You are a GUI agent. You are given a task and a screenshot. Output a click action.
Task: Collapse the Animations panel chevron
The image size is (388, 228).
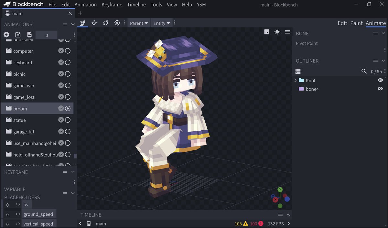click(x=73, y=24)
